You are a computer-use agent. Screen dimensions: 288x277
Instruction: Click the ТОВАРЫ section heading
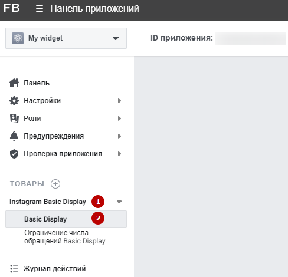point(27,184)
